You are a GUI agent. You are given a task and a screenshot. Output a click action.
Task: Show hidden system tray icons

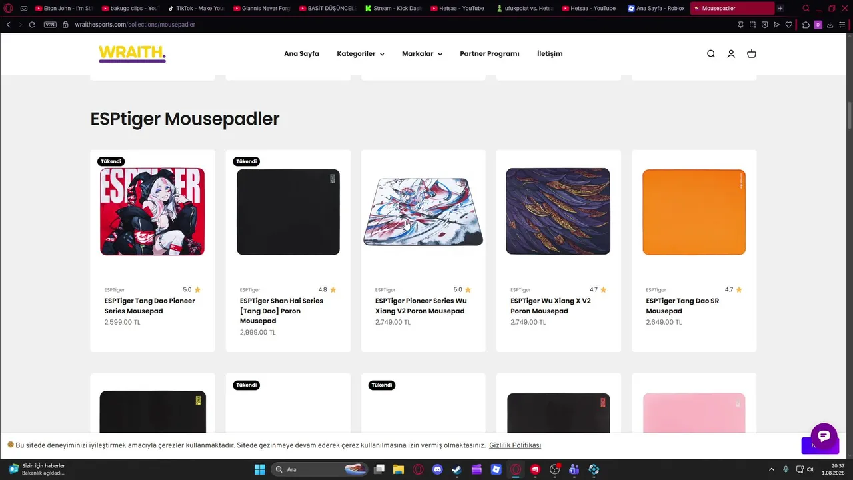point(772,469)
